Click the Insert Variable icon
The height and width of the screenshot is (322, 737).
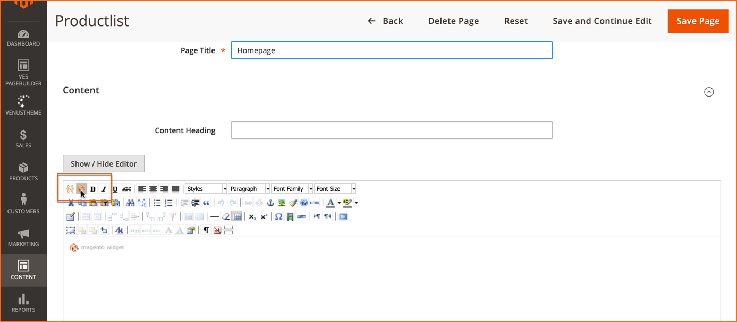70,189
